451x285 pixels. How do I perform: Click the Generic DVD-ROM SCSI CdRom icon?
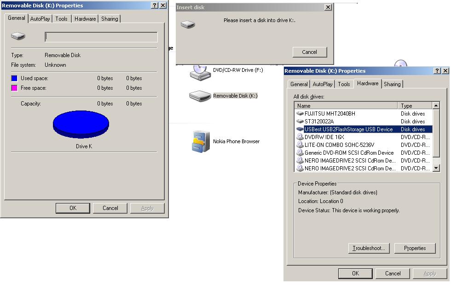point(300,152)
